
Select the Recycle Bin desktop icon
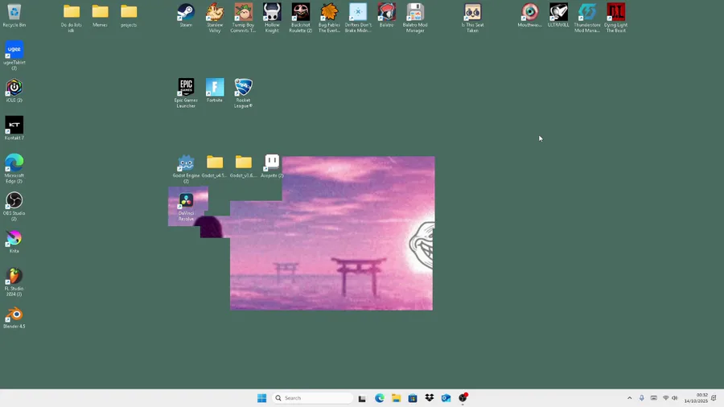(14, 15)
